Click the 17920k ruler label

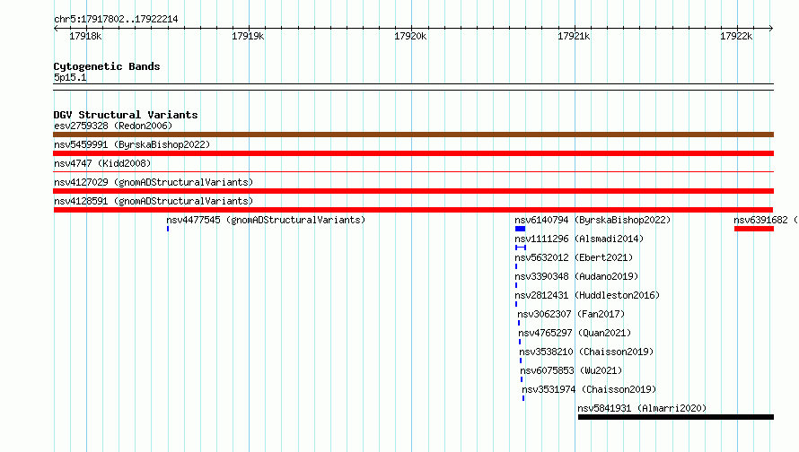coord(410,36)
